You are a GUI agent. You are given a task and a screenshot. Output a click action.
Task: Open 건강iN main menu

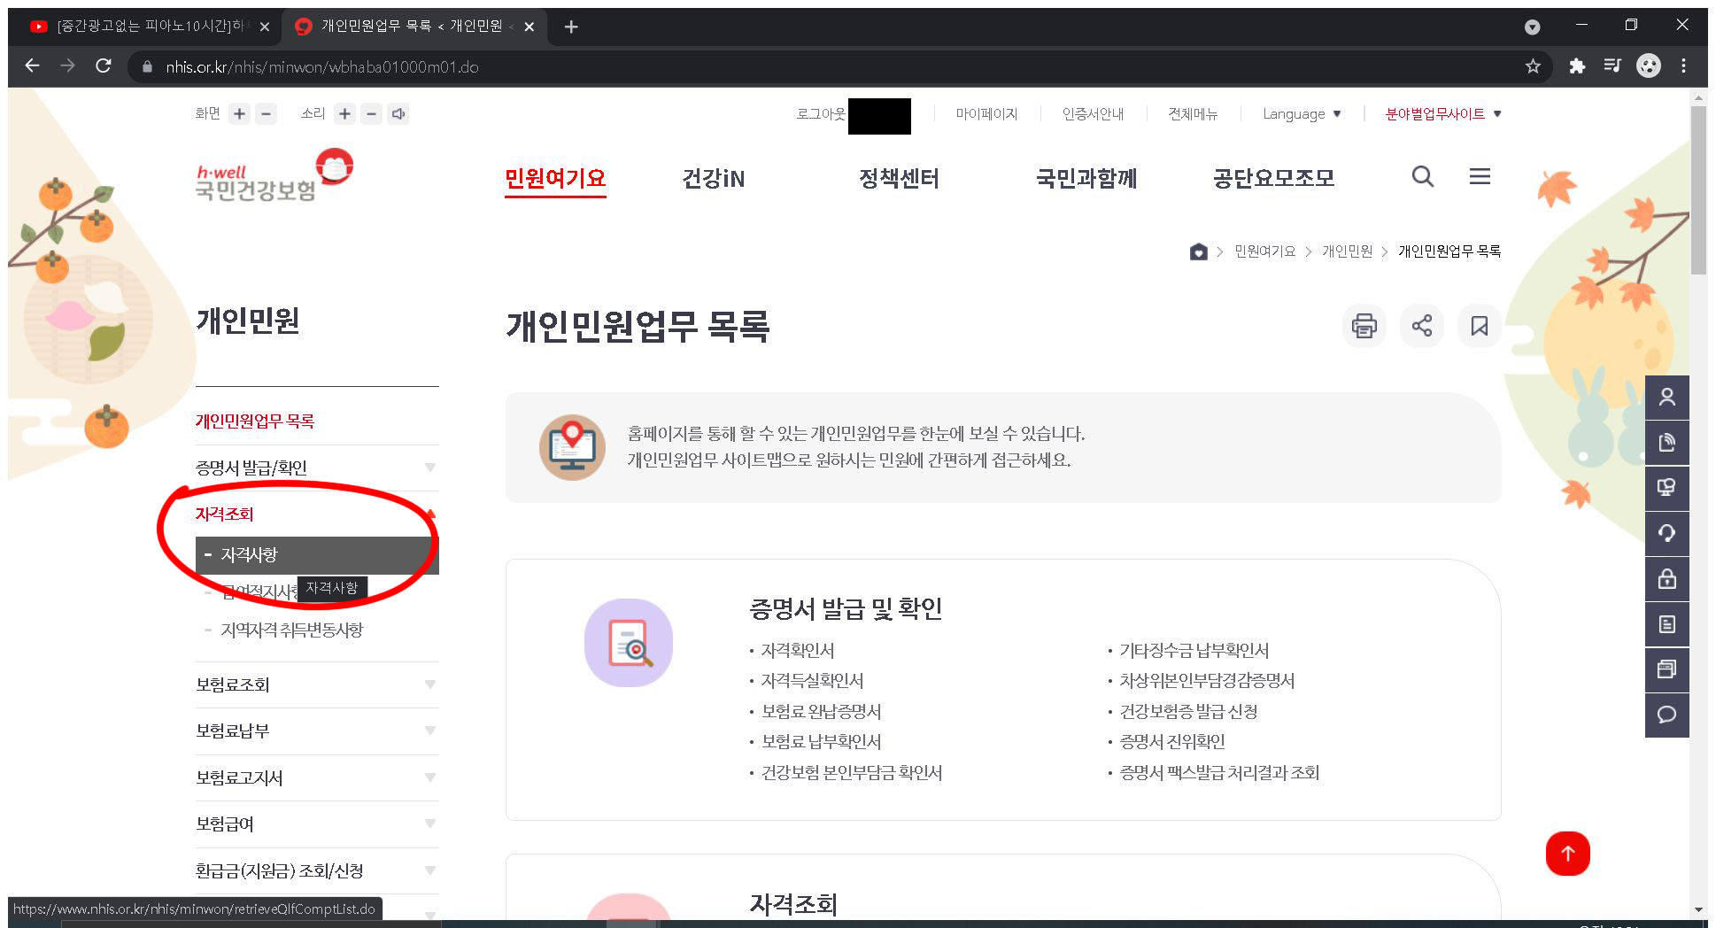coord(713,178)
